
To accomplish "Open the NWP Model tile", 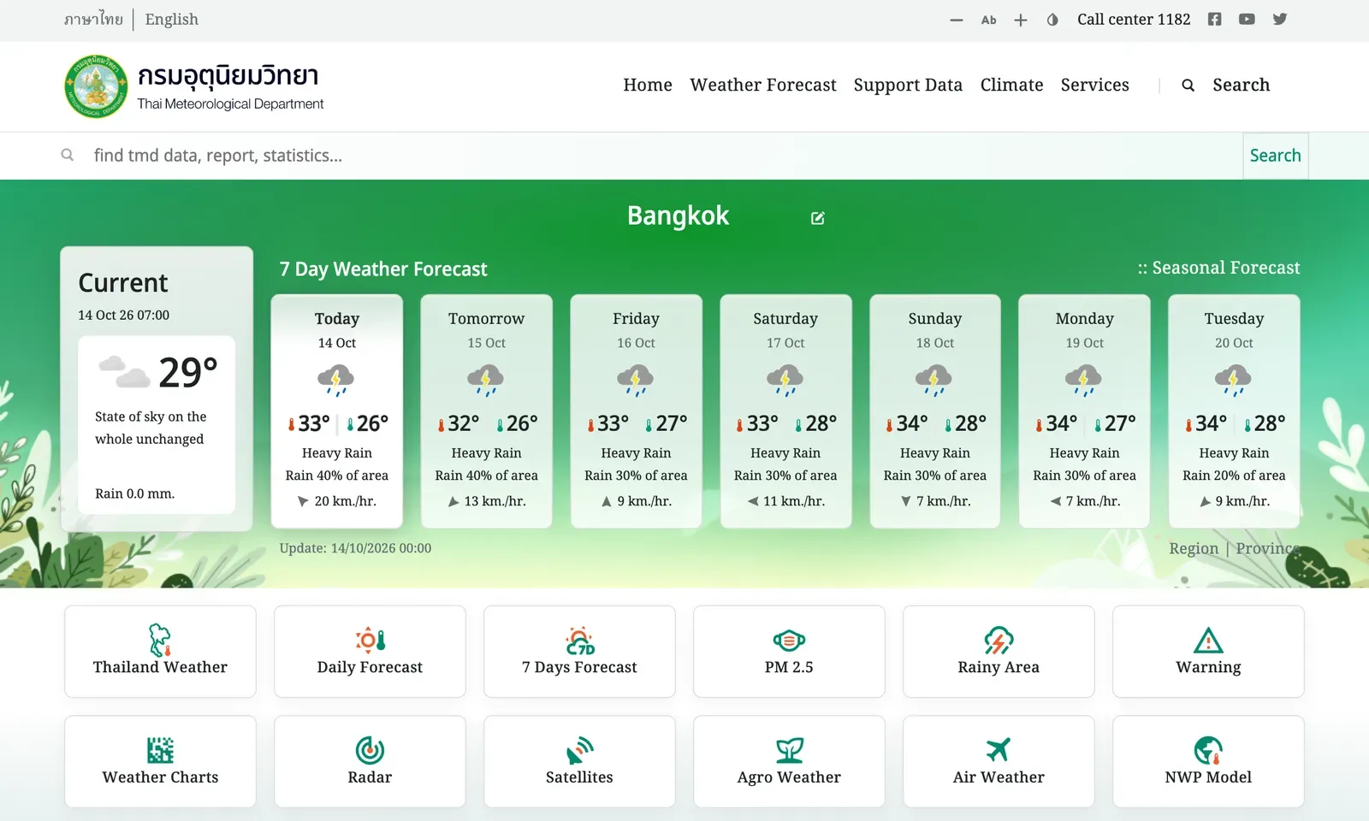I will click(1208, 762).
